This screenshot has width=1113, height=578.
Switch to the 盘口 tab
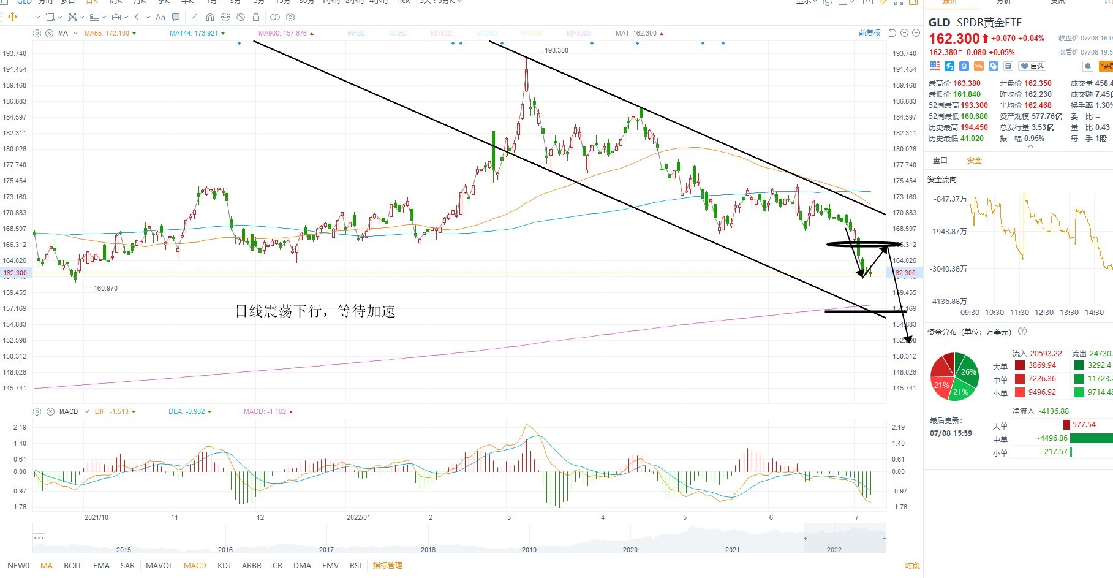pos(940,160)
